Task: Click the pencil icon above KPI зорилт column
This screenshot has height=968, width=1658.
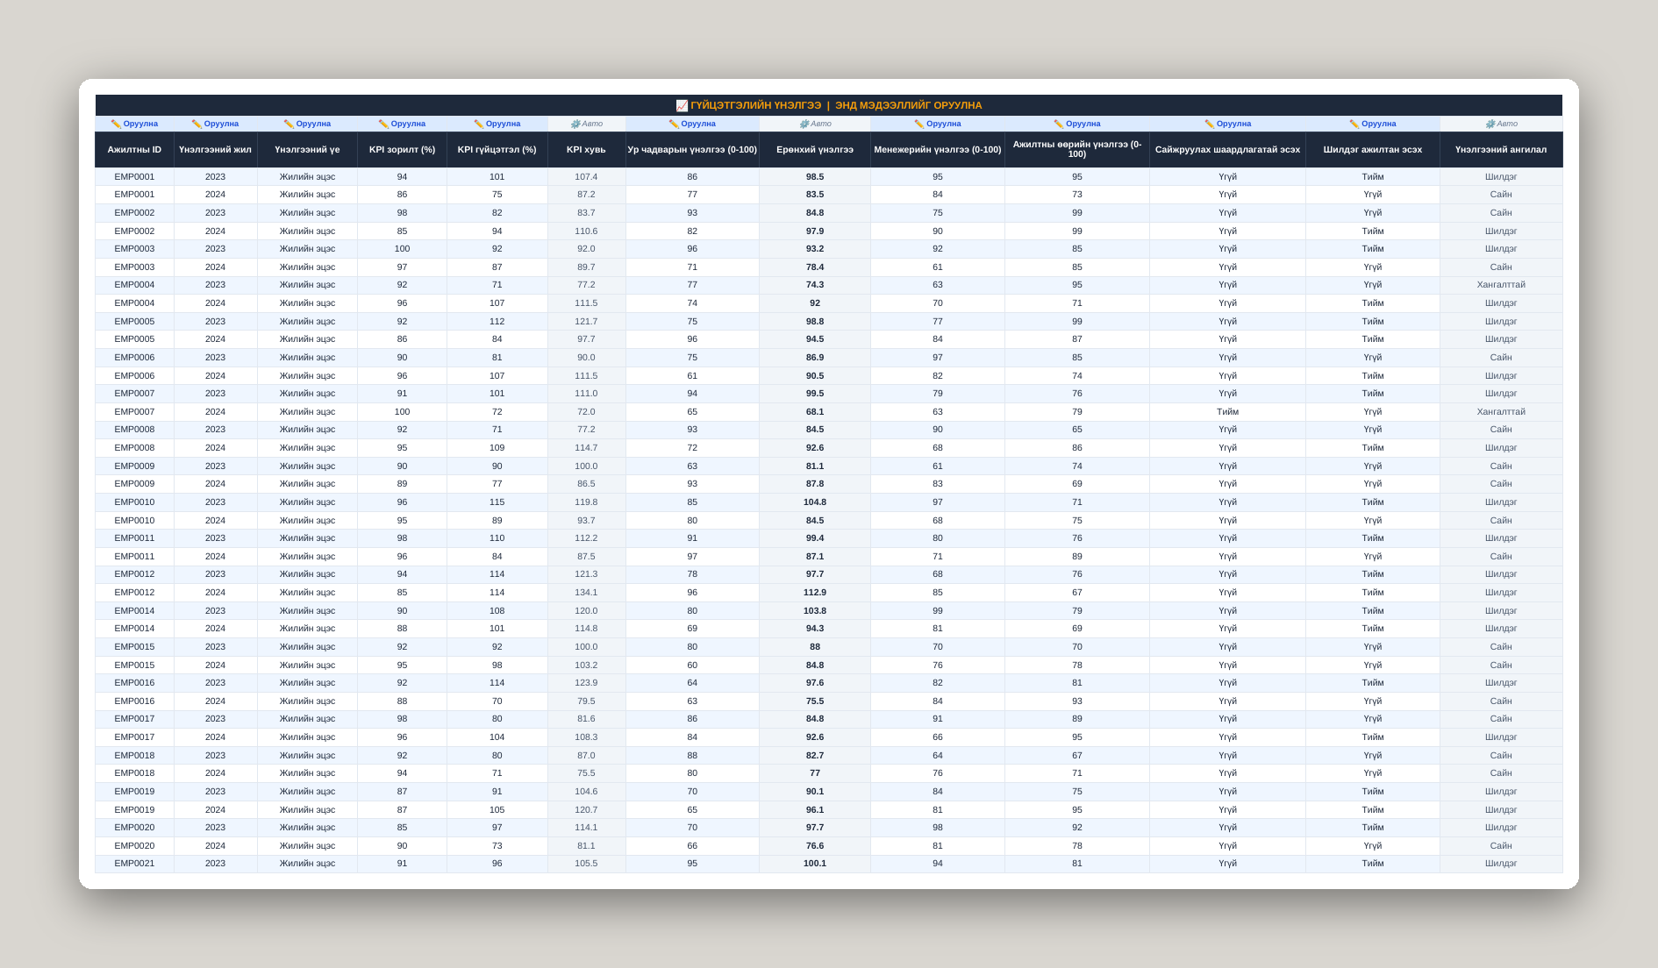Action: pos(383,125)
